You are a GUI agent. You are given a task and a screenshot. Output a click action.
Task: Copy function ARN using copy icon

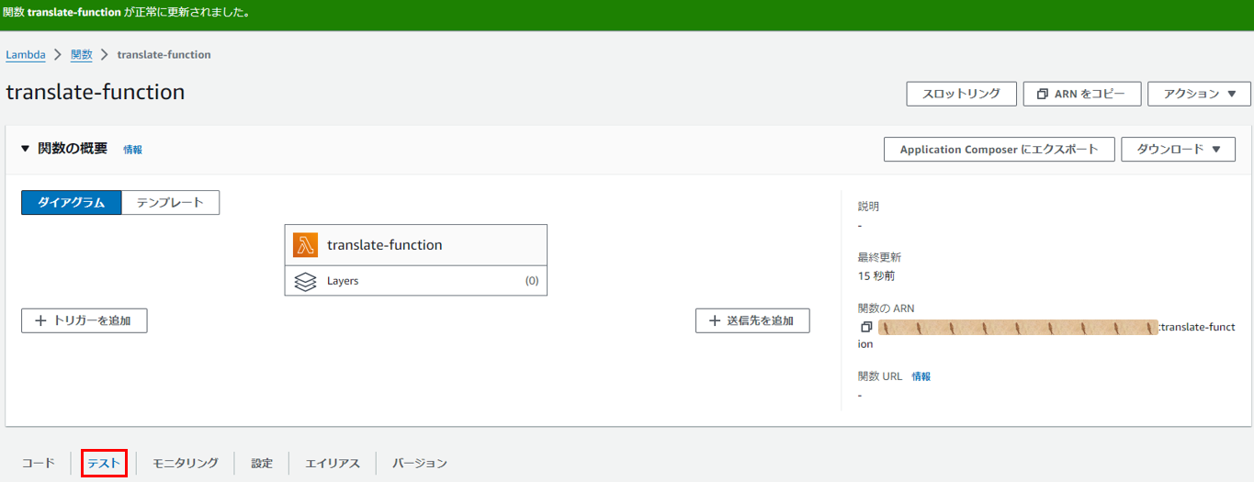click(865, 327)
